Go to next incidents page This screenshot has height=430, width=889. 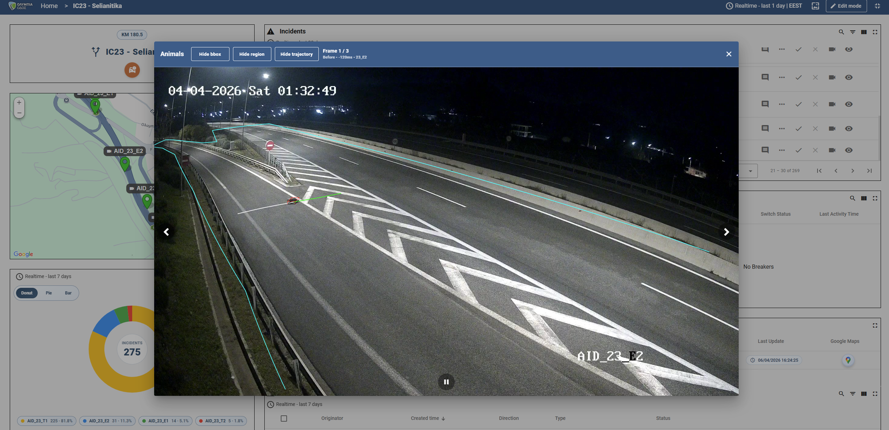point(852,171)
